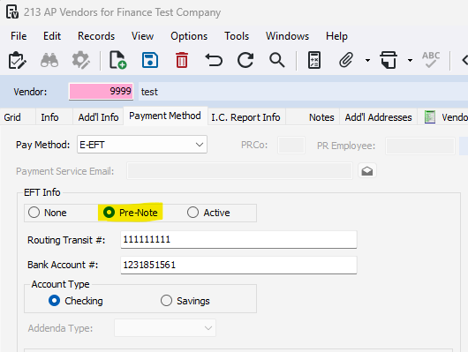
Task: Open the Windows menu
Action: click(288, 36)
